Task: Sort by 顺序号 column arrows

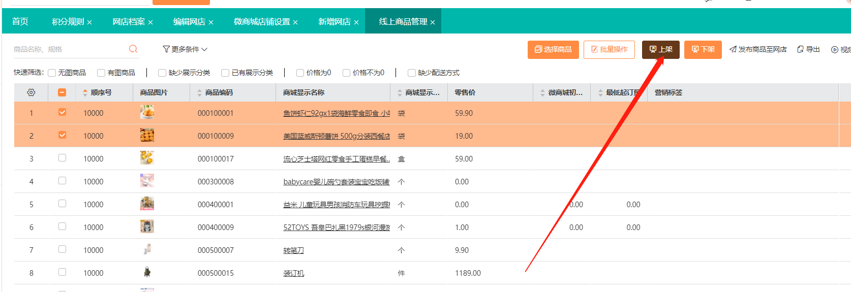Action: (85, 92)
